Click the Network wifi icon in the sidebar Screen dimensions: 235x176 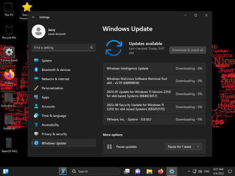pyautogui.click(x=36, y=79)
